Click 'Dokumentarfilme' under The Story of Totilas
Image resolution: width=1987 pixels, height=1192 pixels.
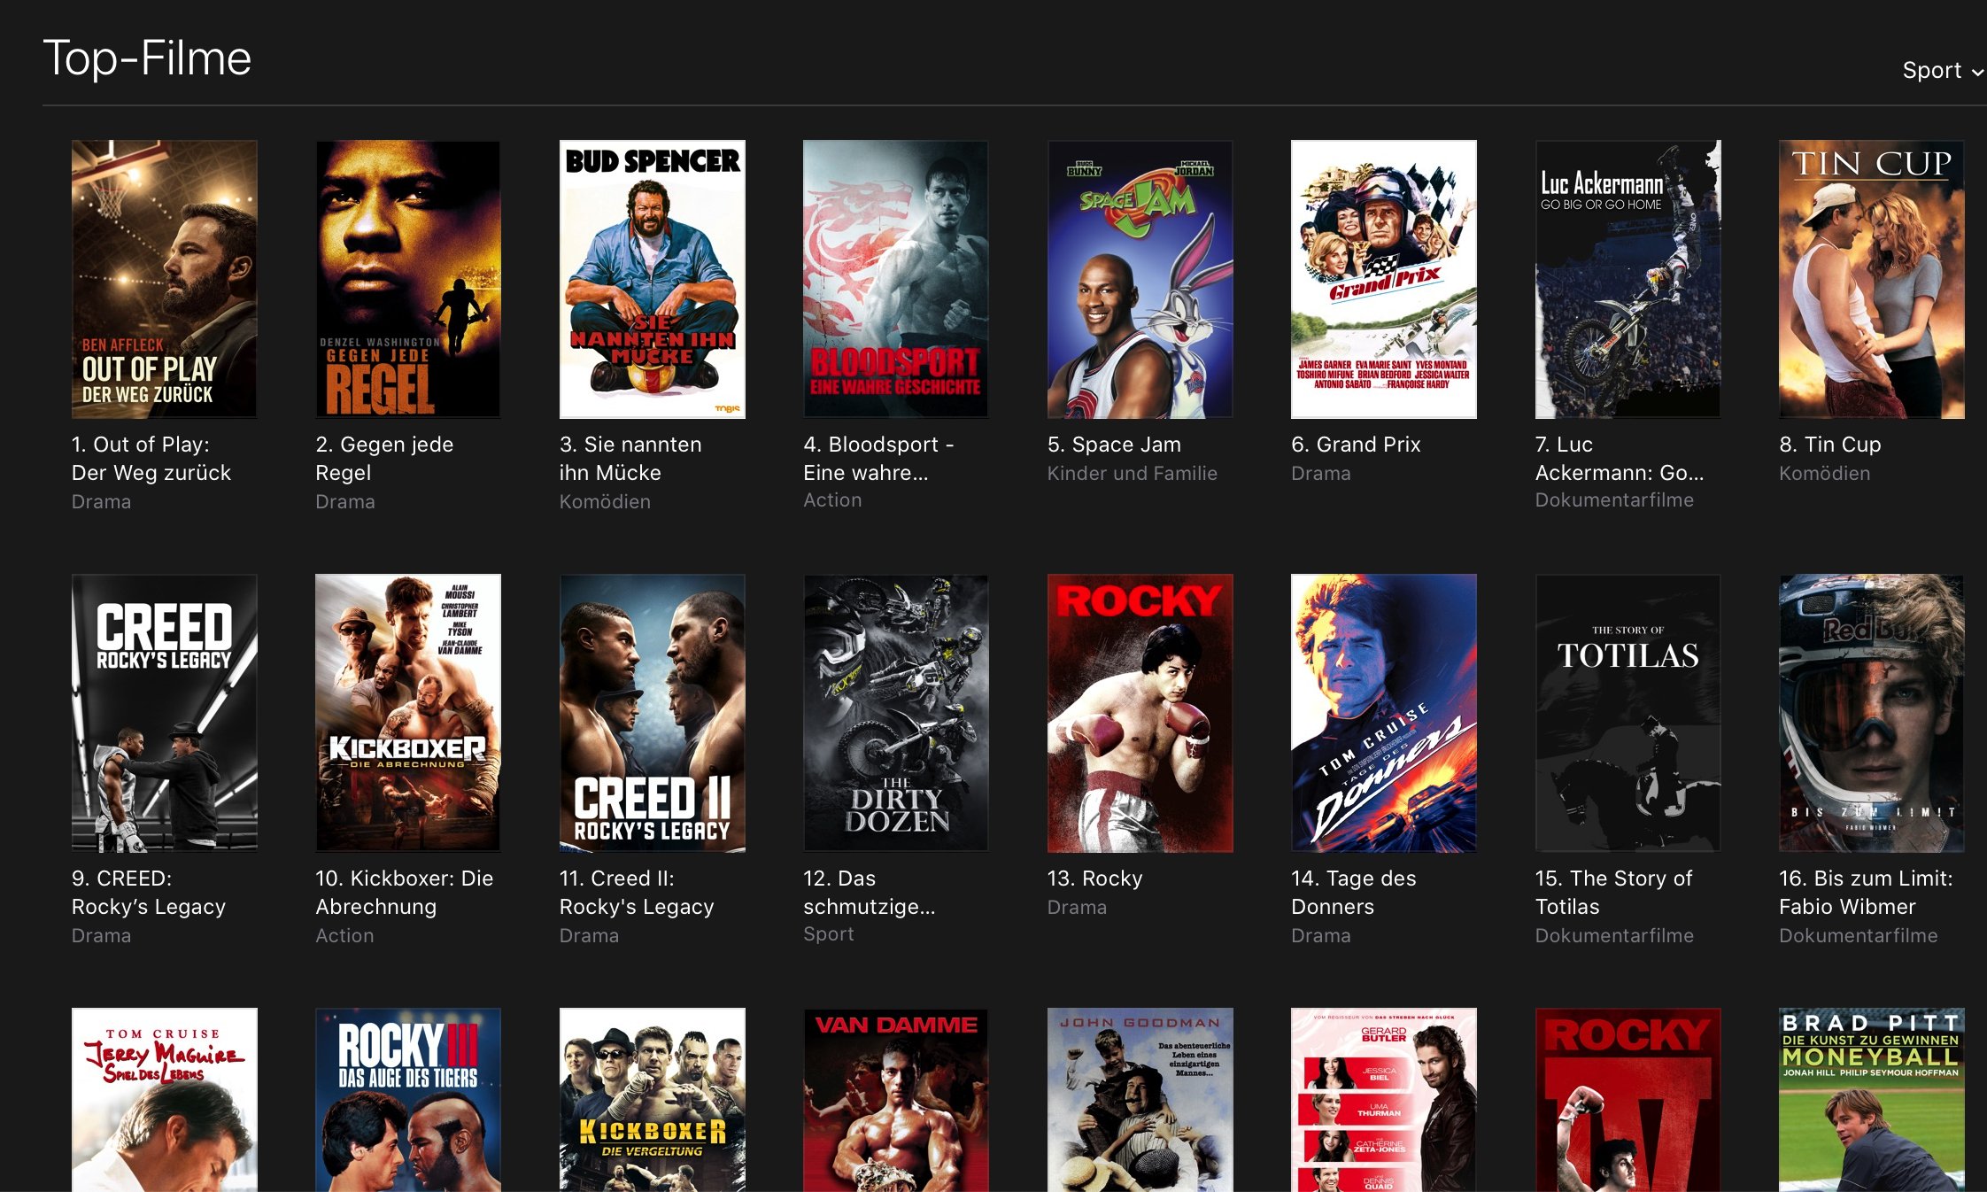[x=1614, y=936]
